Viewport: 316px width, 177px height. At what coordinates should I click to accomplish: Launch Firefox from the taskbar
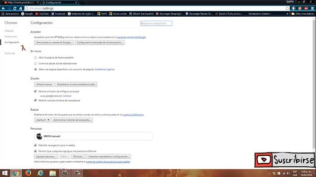point(28,173)
